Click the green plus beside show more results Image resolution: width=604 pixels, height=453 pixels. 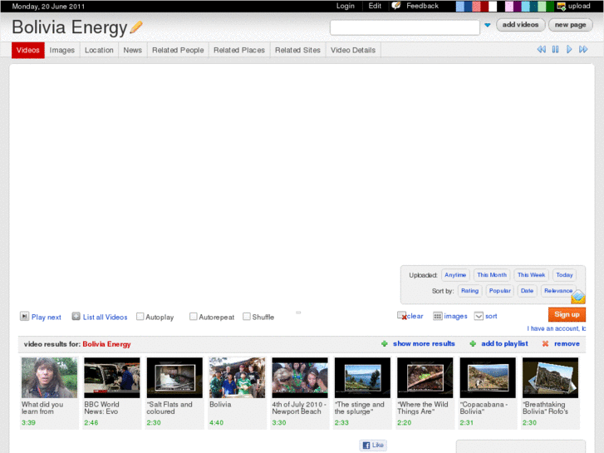point(384,343)
